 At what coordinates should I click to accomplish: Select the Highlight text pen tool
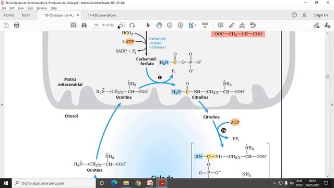232,25
